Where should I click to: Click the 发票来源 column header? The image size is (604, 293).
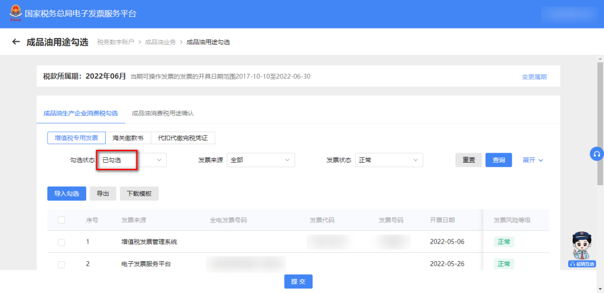tap(134, 220)
